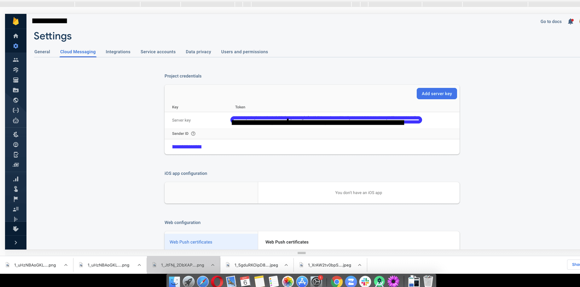The image size is (580, 287).
Task: Switch to the General tab
Action: 42,52
